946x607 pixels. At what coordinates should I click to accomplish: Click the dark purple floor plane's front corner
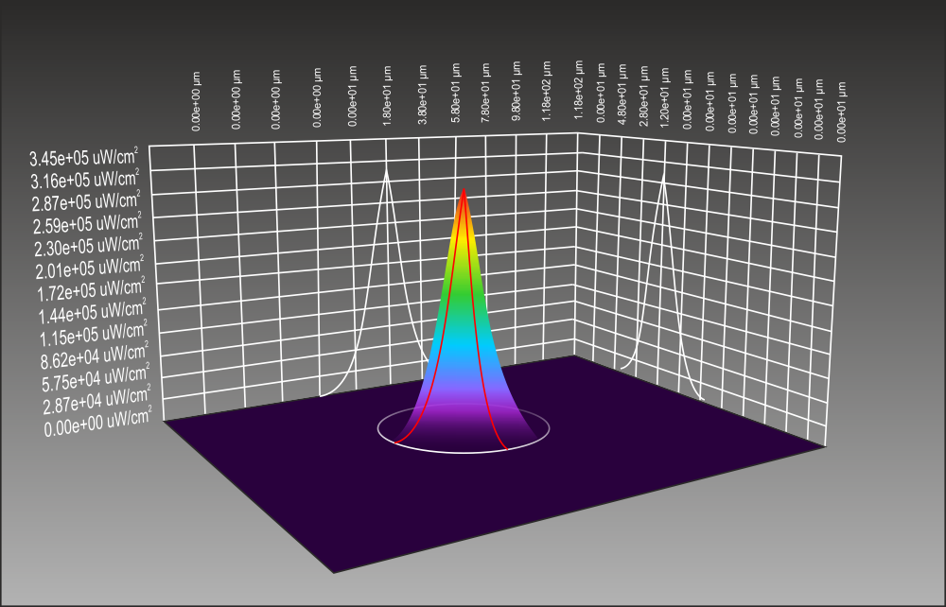(335, 569)
